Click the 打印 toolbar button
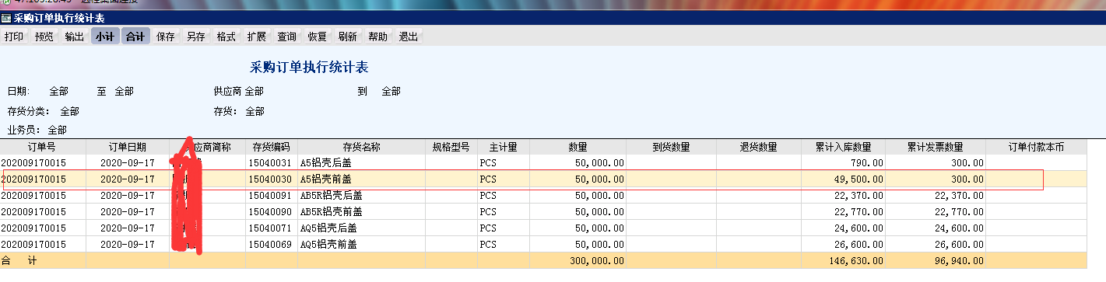This screenshot has width=1106, height=282. (14, 37)
